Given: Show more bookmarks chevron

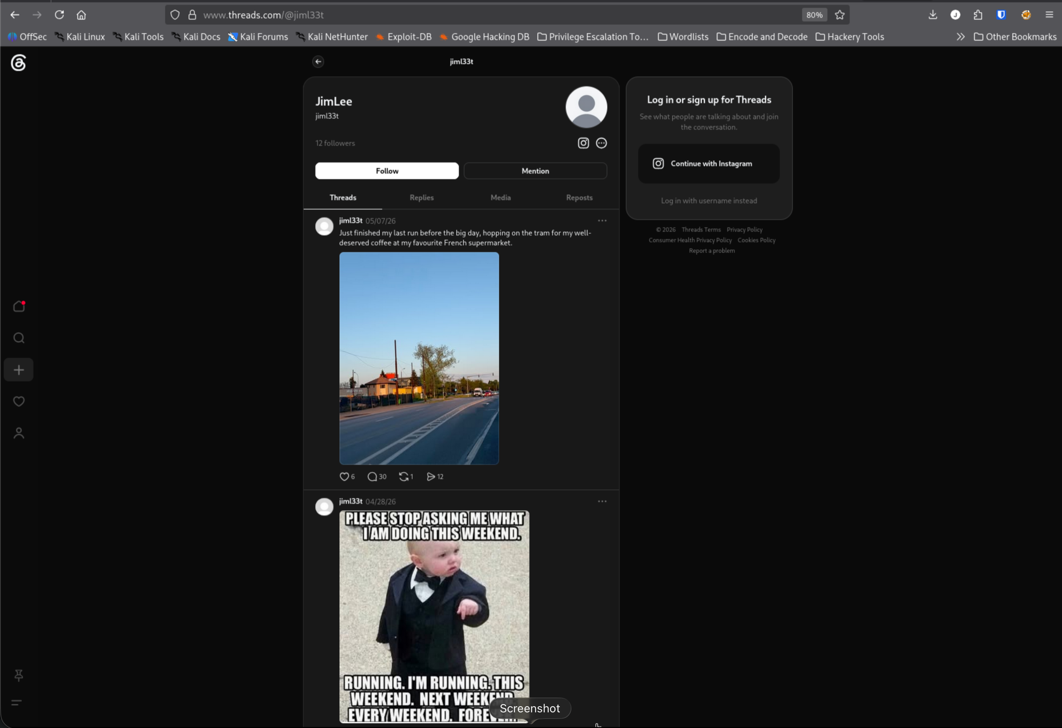Looking at the screenshot, I should (x=961, y=37).
